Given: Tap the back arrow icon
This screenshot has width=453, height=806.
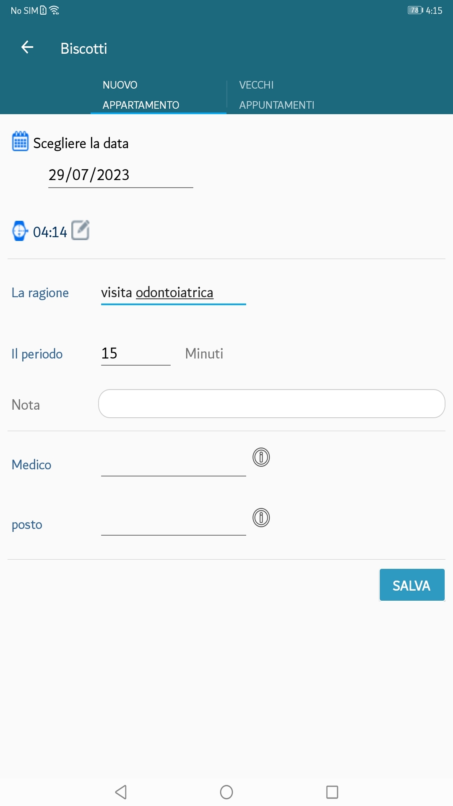Looking at the screenshot, I should 27,47.
